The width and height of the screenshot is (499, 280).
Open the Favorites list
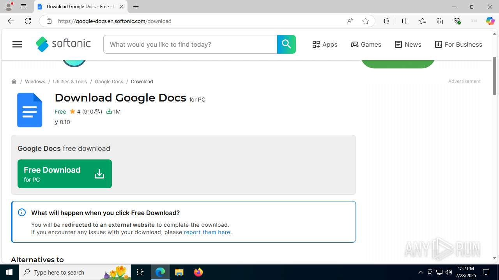pyautogui.click(x=423, y=21)
